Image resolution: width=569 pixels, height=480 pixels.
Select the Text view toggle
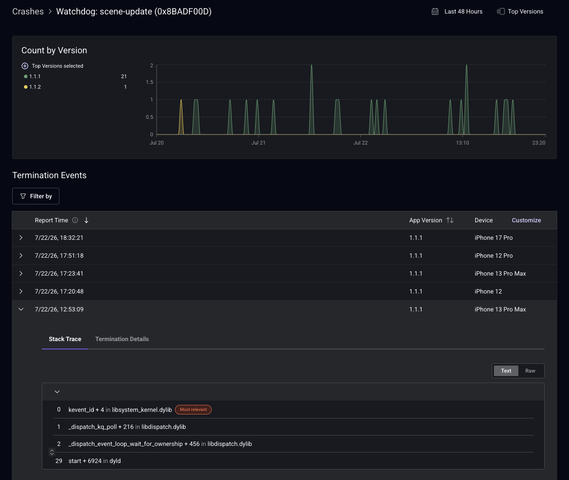(506, 371)
